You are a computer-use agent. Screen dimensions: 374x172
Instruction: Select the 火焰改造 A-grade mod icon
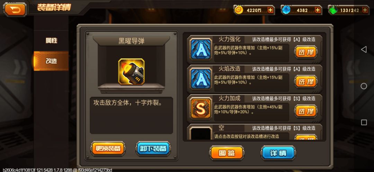click(201, 79)
